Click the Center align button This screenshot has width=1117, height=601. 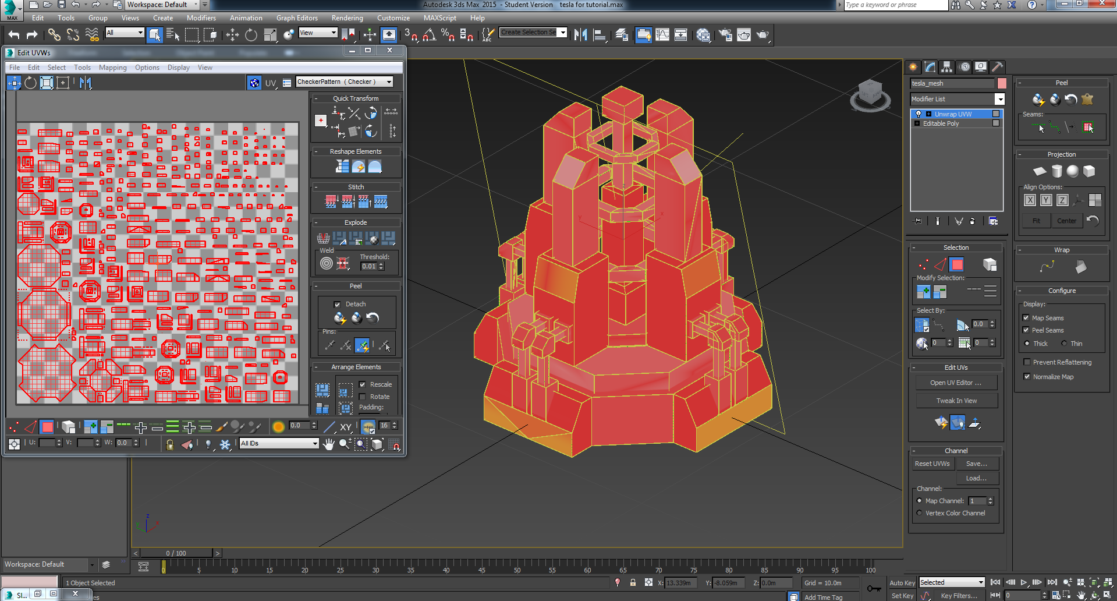pos(1066,221)
